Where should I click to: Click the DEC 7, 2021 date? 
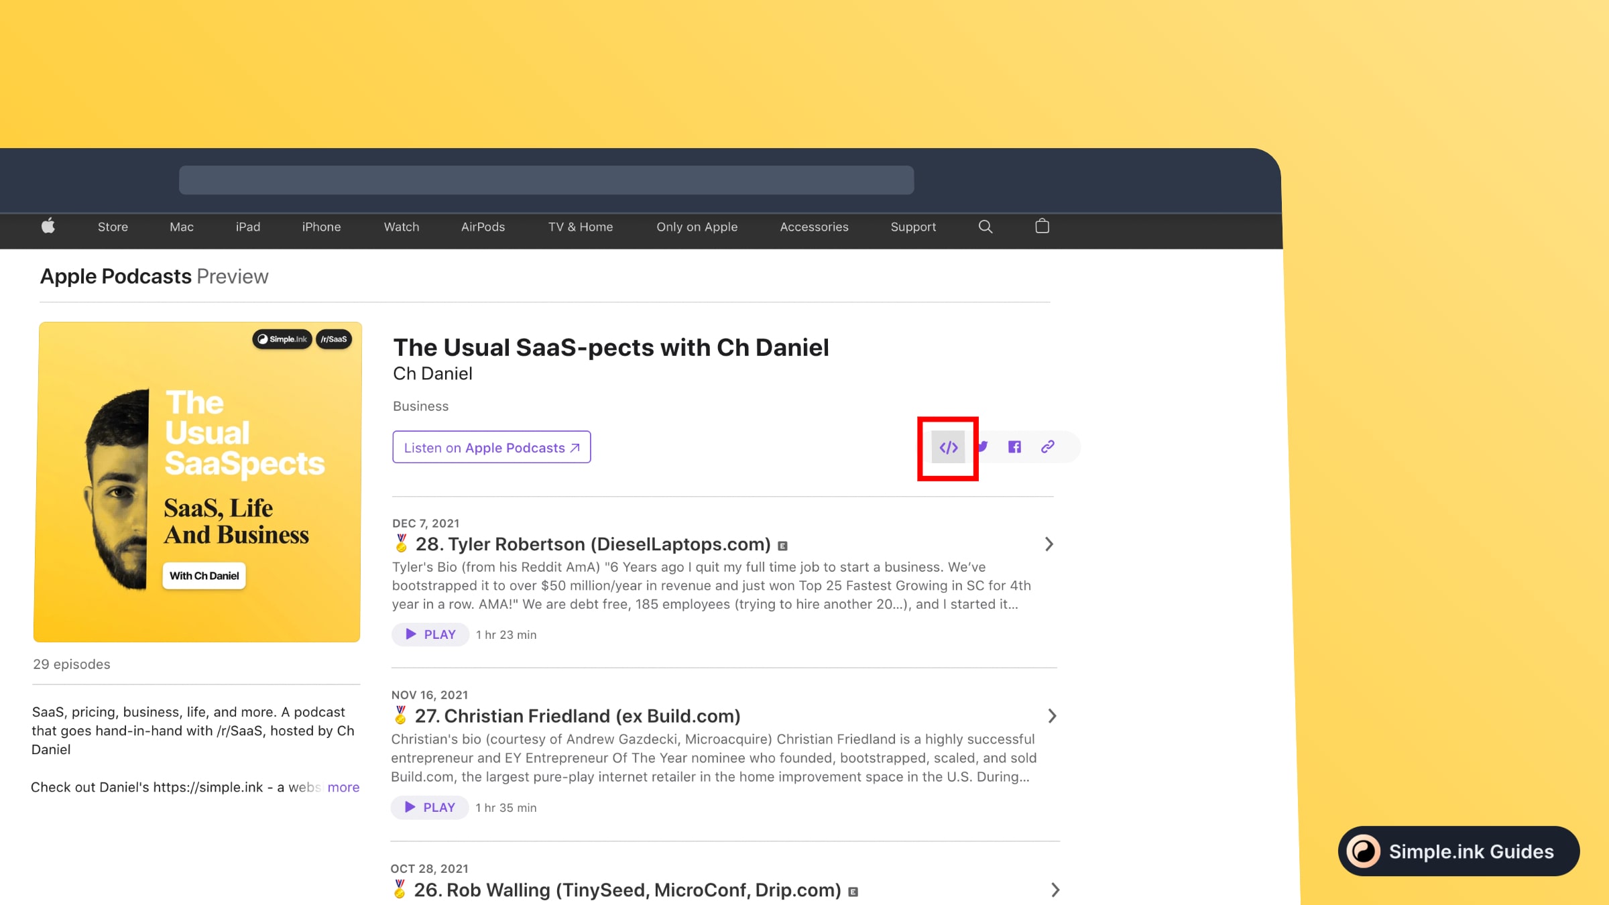(426, 524)
